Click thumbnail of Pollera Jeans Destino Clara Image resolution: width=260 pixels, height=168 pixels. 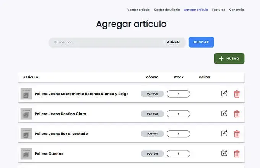(26, 114)
